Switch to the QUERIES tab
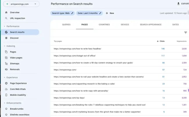The height and width of the screenshot is (117, 189). point(66,25)
